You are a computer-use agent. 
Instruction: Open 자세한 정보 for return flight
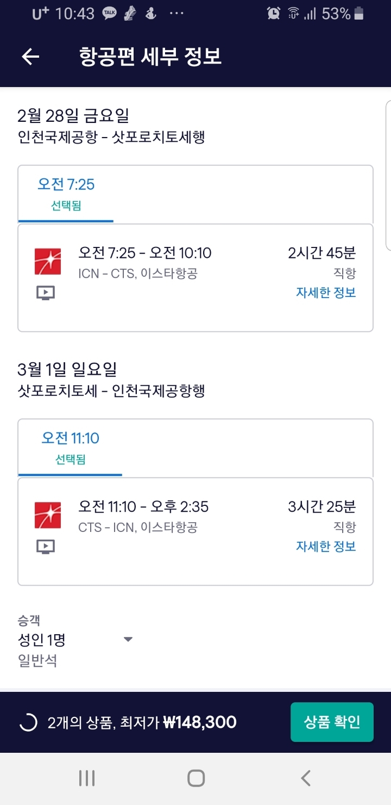tap(326, 546)
